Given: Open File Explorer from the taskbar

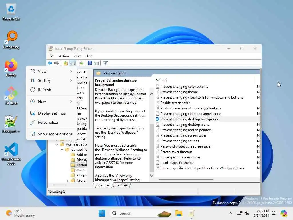Looking at the screenshot, I should (x=179, y=213).
